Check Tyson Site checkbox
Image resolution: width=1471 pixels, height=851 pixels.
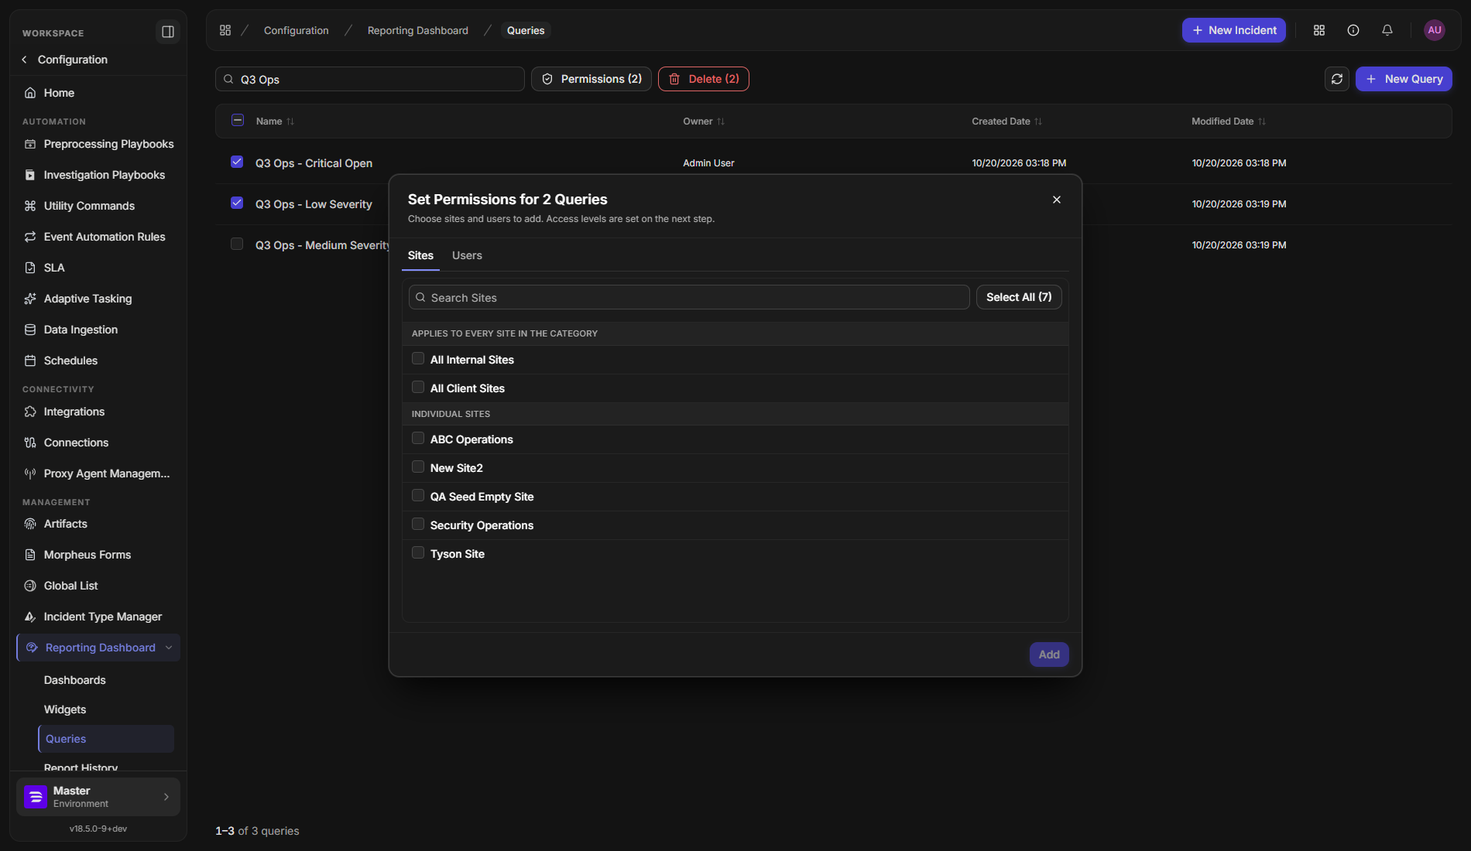pyautogui.click(x=418, y=553)
